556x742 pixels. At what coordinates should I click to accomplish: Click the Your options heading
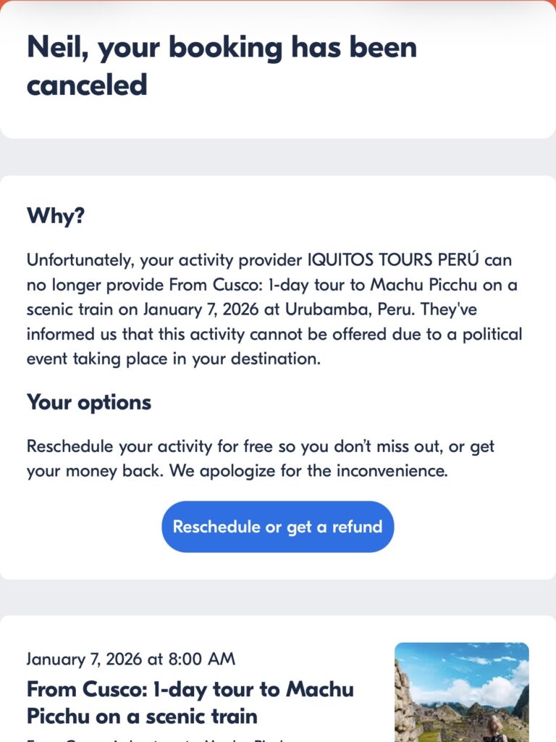(x=88, y=403)
